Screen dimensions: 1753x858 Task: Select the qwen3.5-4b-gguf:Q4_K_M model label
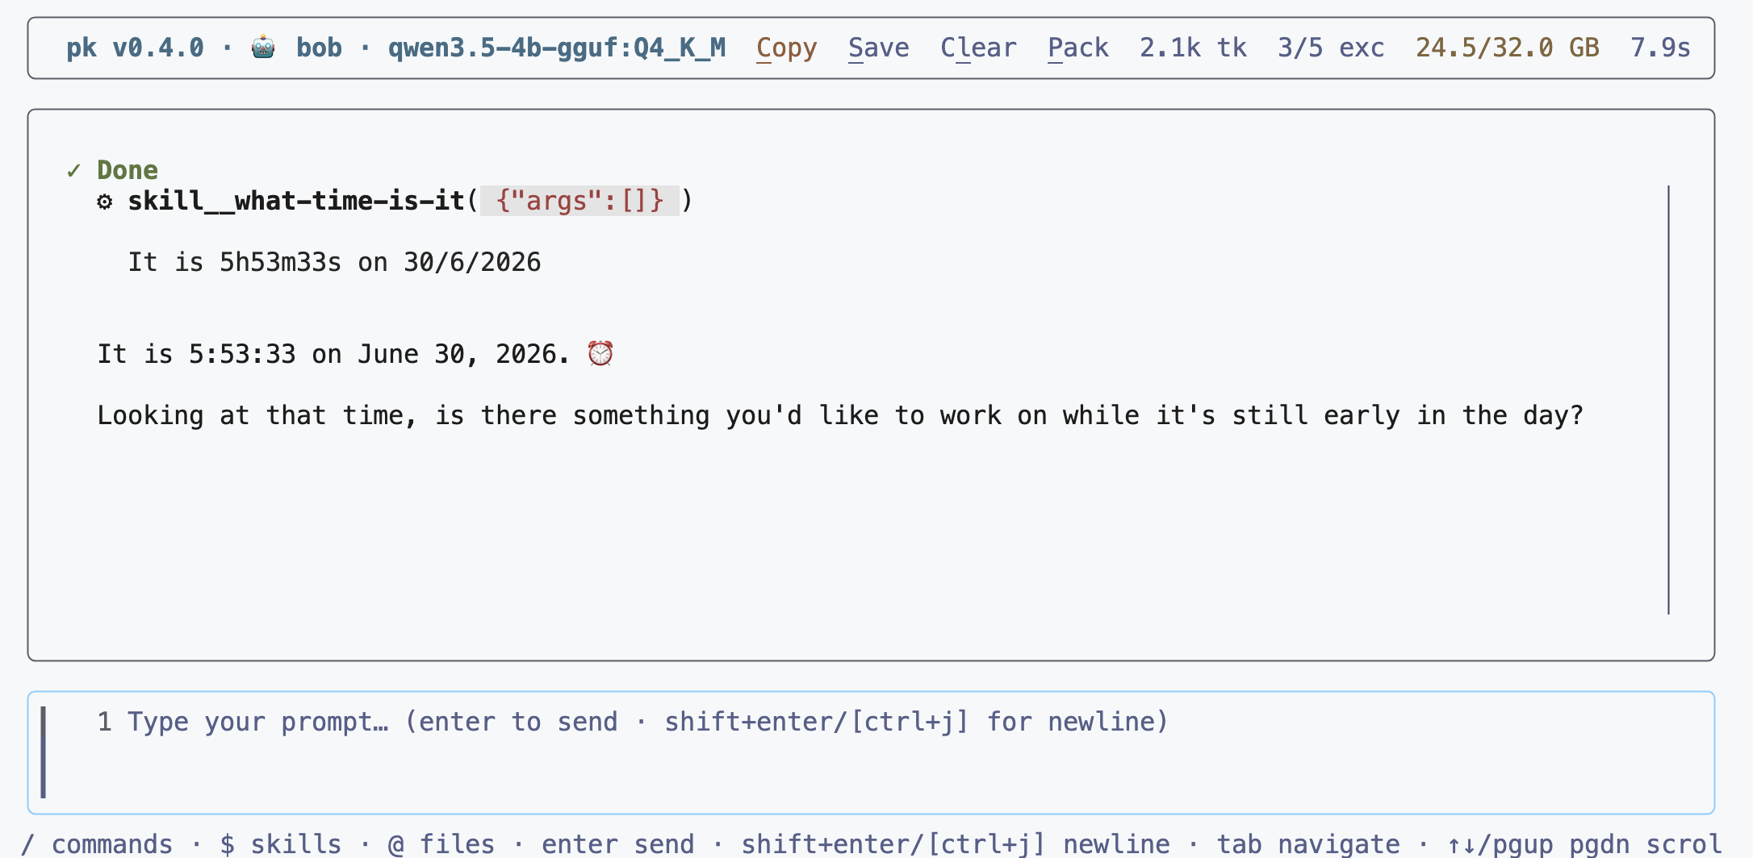[557, 48]
